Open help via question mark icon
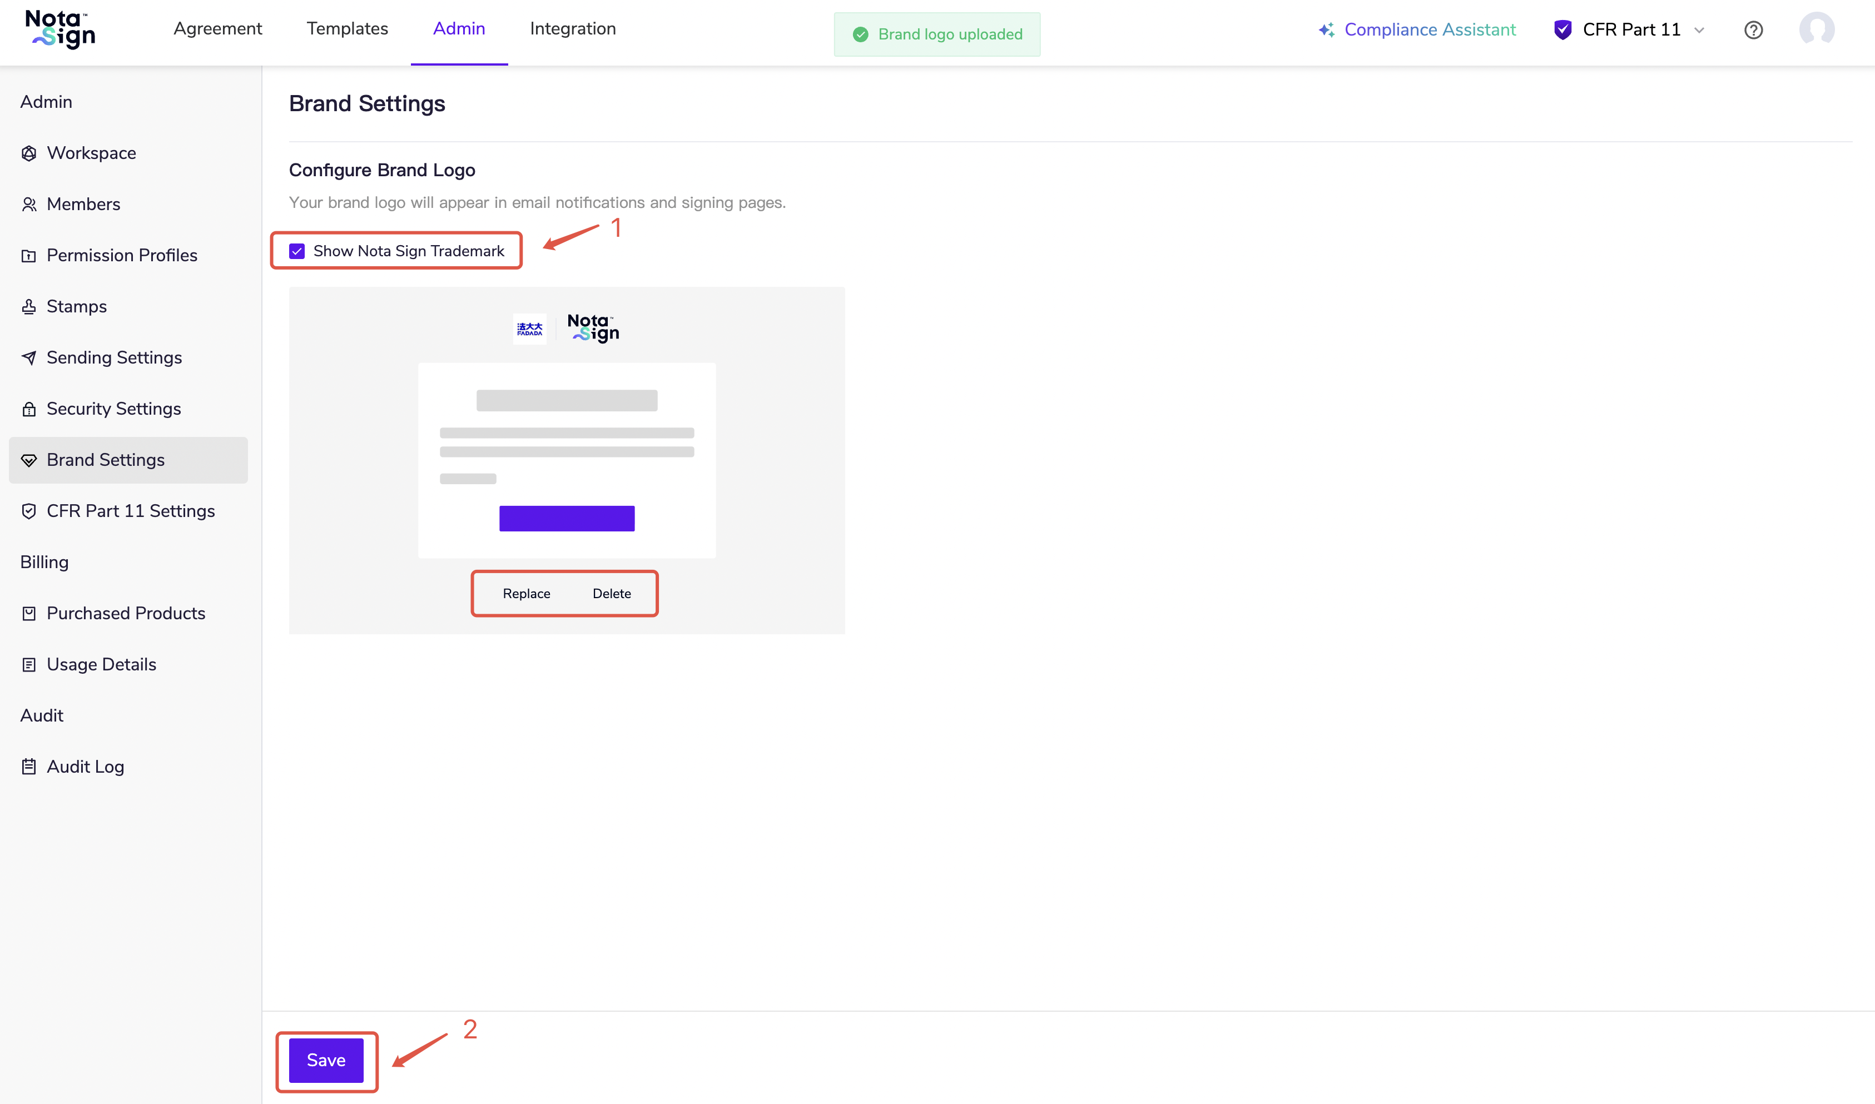 [x=1753, y=30]
